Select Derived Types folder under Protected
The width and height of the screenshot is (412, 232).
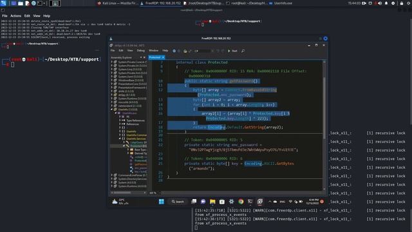tap(139, 153)
